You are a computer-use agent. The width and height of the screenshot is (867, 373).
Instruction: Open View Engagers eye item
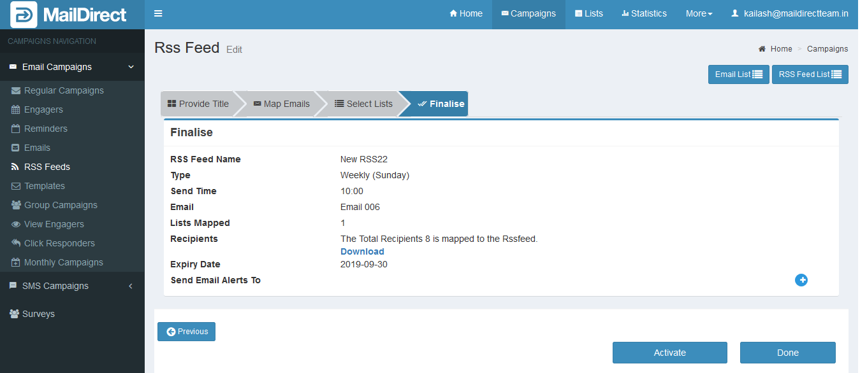[54, 224]
